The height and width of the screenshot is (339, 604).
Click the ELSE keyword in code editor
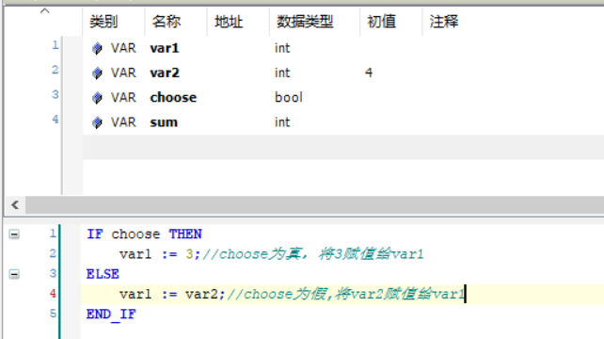pyautogui.click(x=103, y=274)
